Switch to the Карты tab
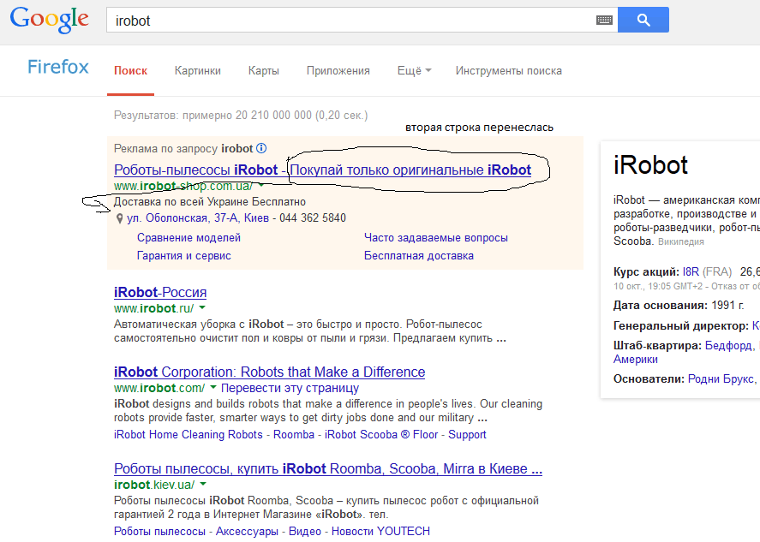 point(263,71)
